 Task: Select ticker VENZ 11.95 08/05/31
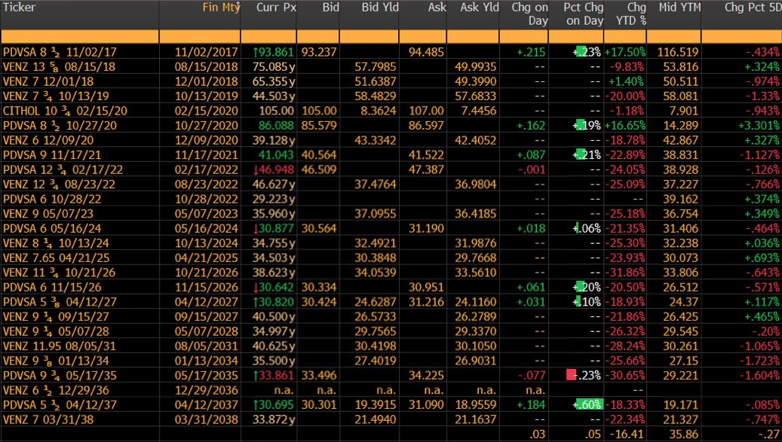59,346
